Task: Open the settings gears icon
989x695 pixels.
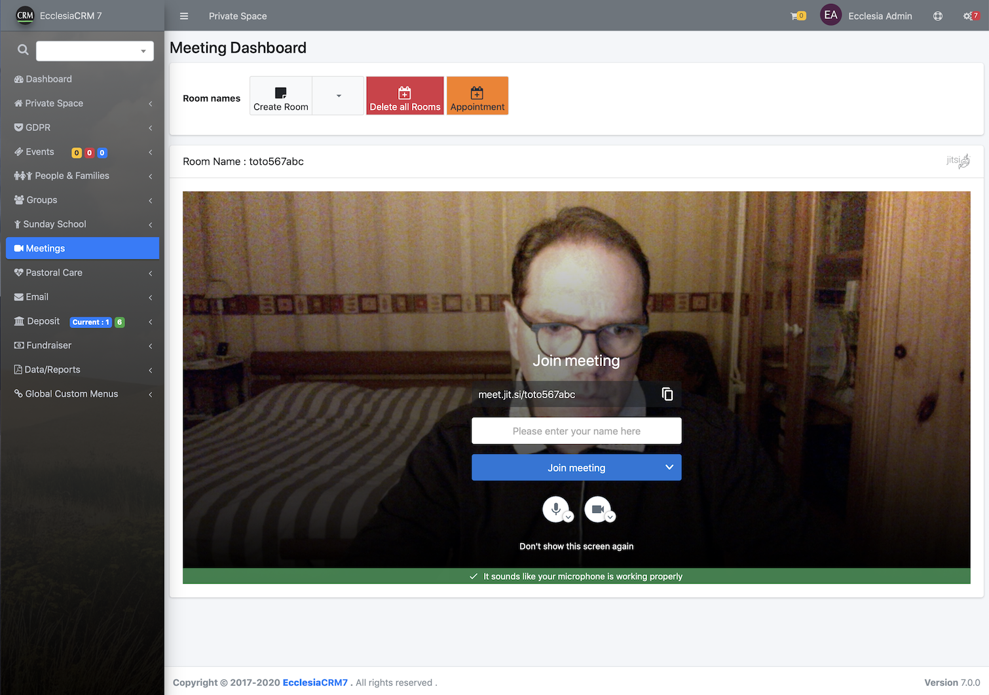Action: click(x=971, y=16)
